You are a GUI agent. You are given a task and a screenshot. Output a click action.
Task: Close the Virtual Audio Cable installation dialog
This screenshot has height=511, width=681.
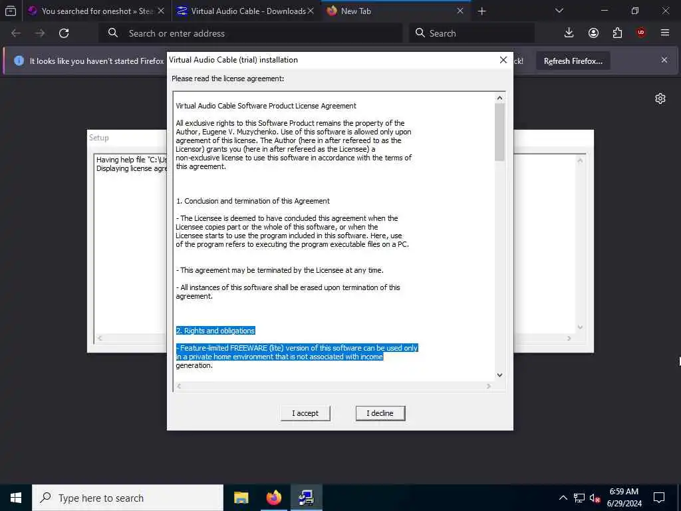(x=503, y=60)
